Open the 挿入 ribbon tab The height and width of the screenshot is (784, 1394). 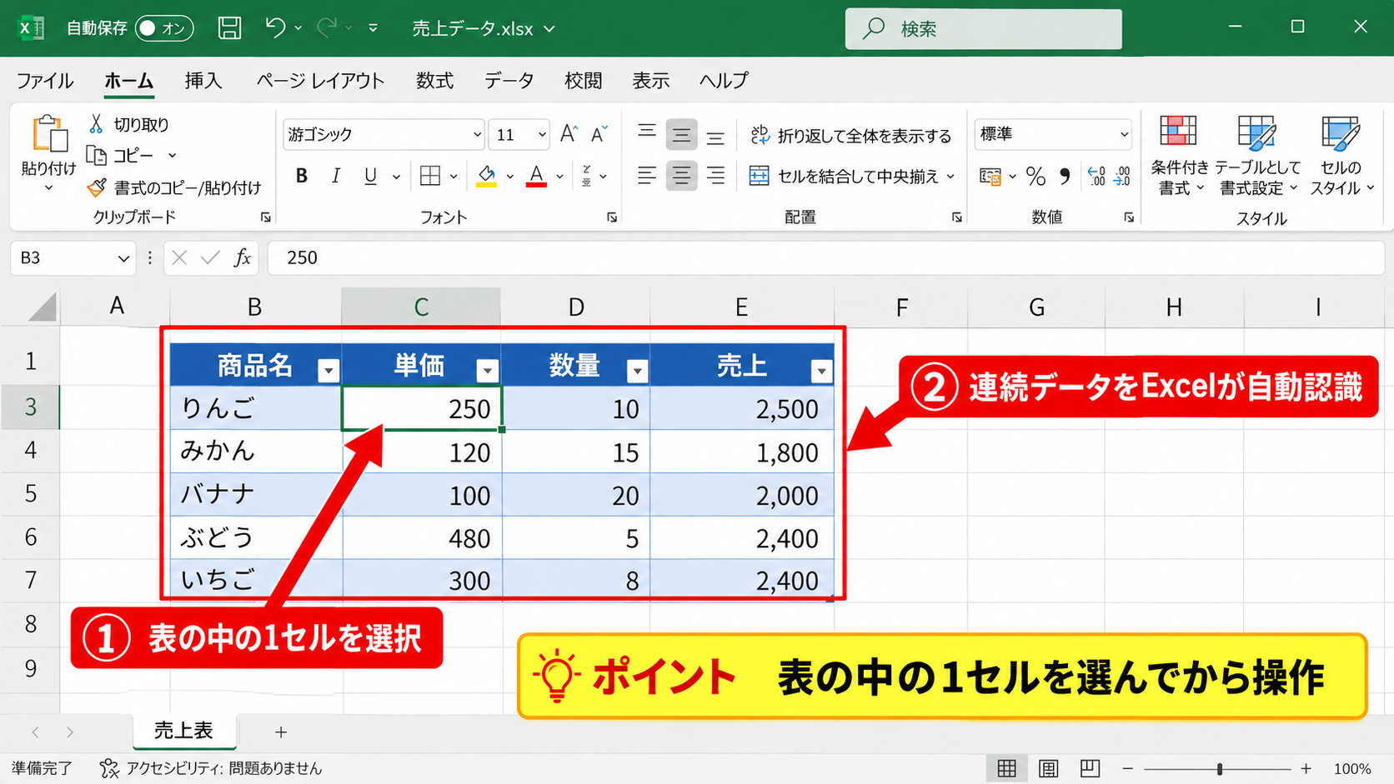[x=203, y=81]
